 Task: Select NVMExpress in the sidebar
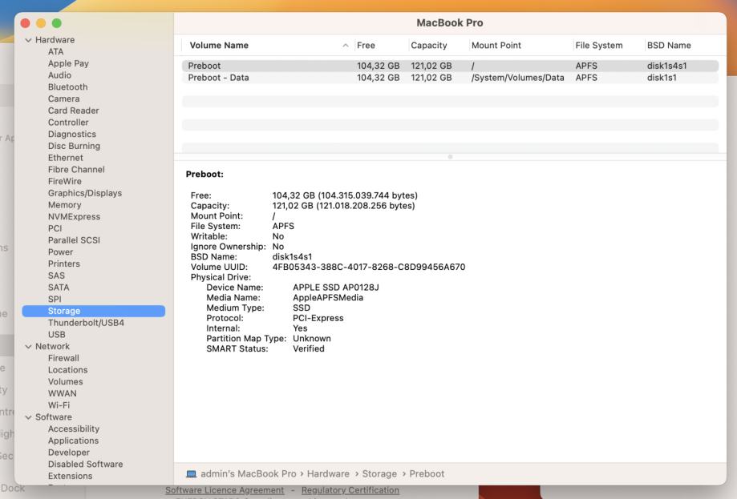74,216
